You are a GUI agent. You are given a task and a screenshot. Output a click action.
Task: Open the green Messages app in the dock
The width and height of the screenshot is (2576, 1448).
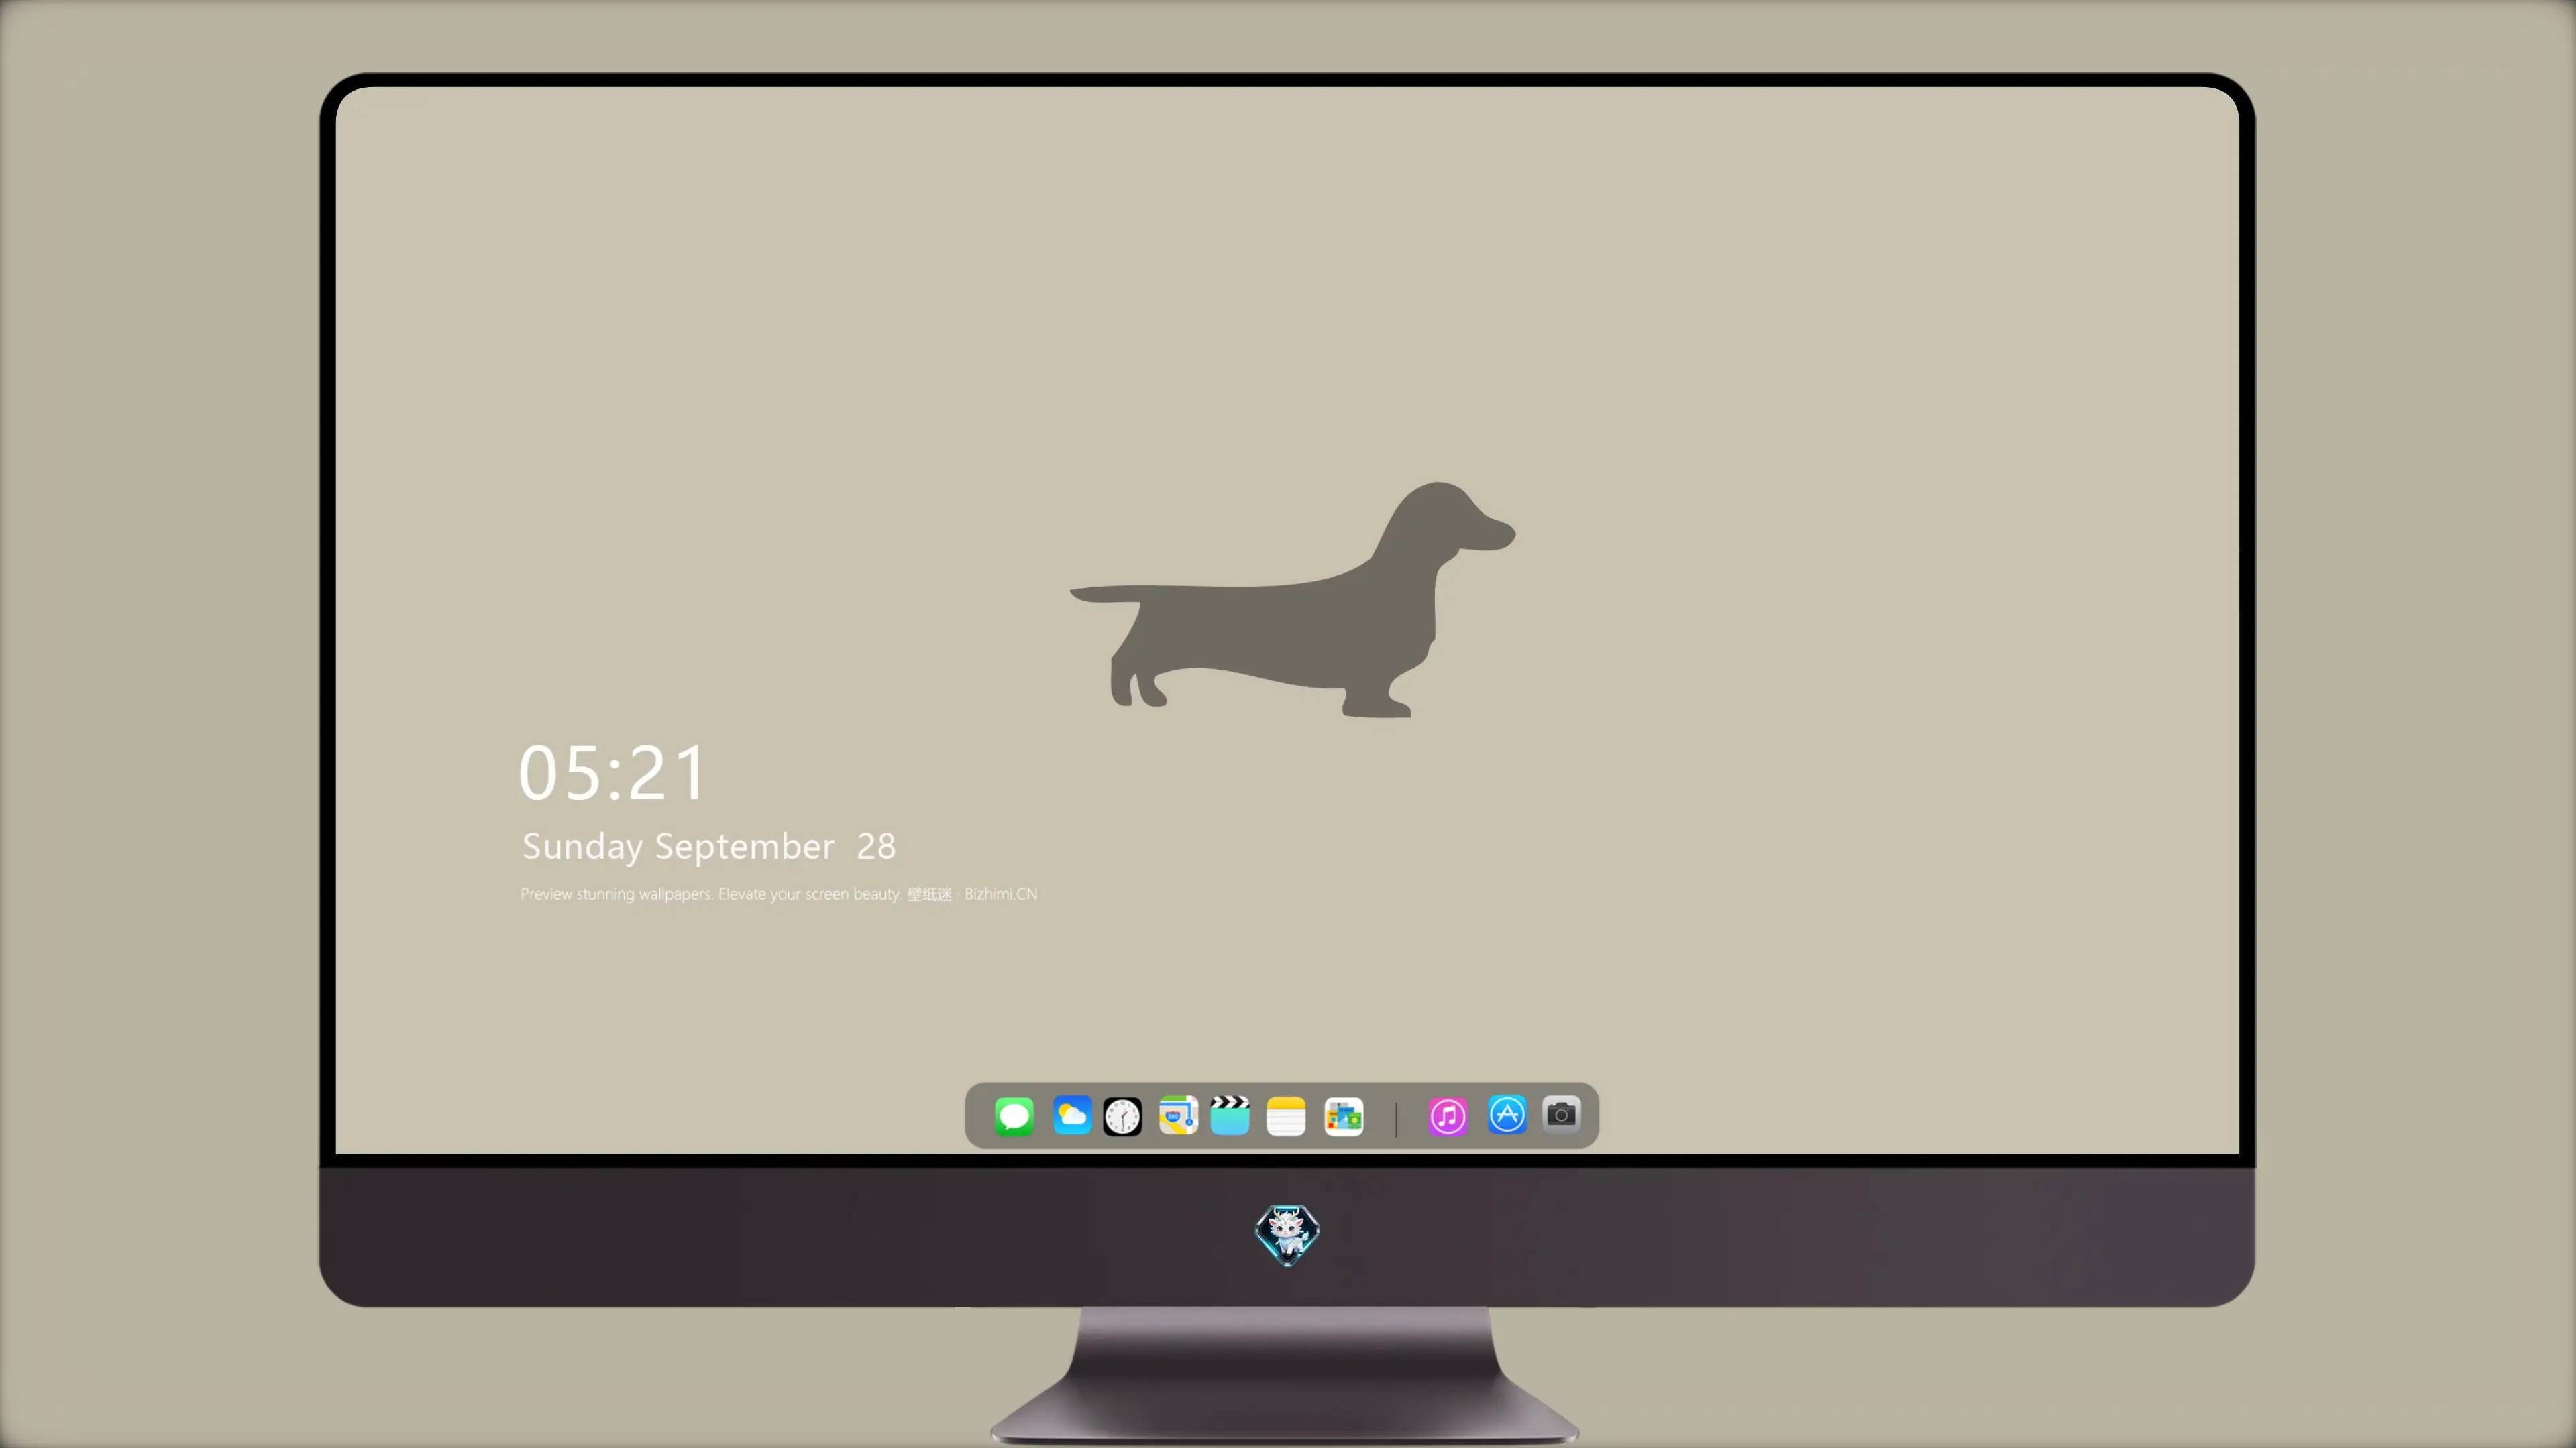[x=1014, y=1116]
